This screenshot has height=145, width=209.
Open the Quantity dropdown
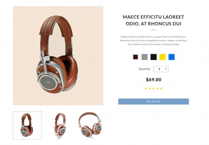pyautogui.click(x=161, y=69)
